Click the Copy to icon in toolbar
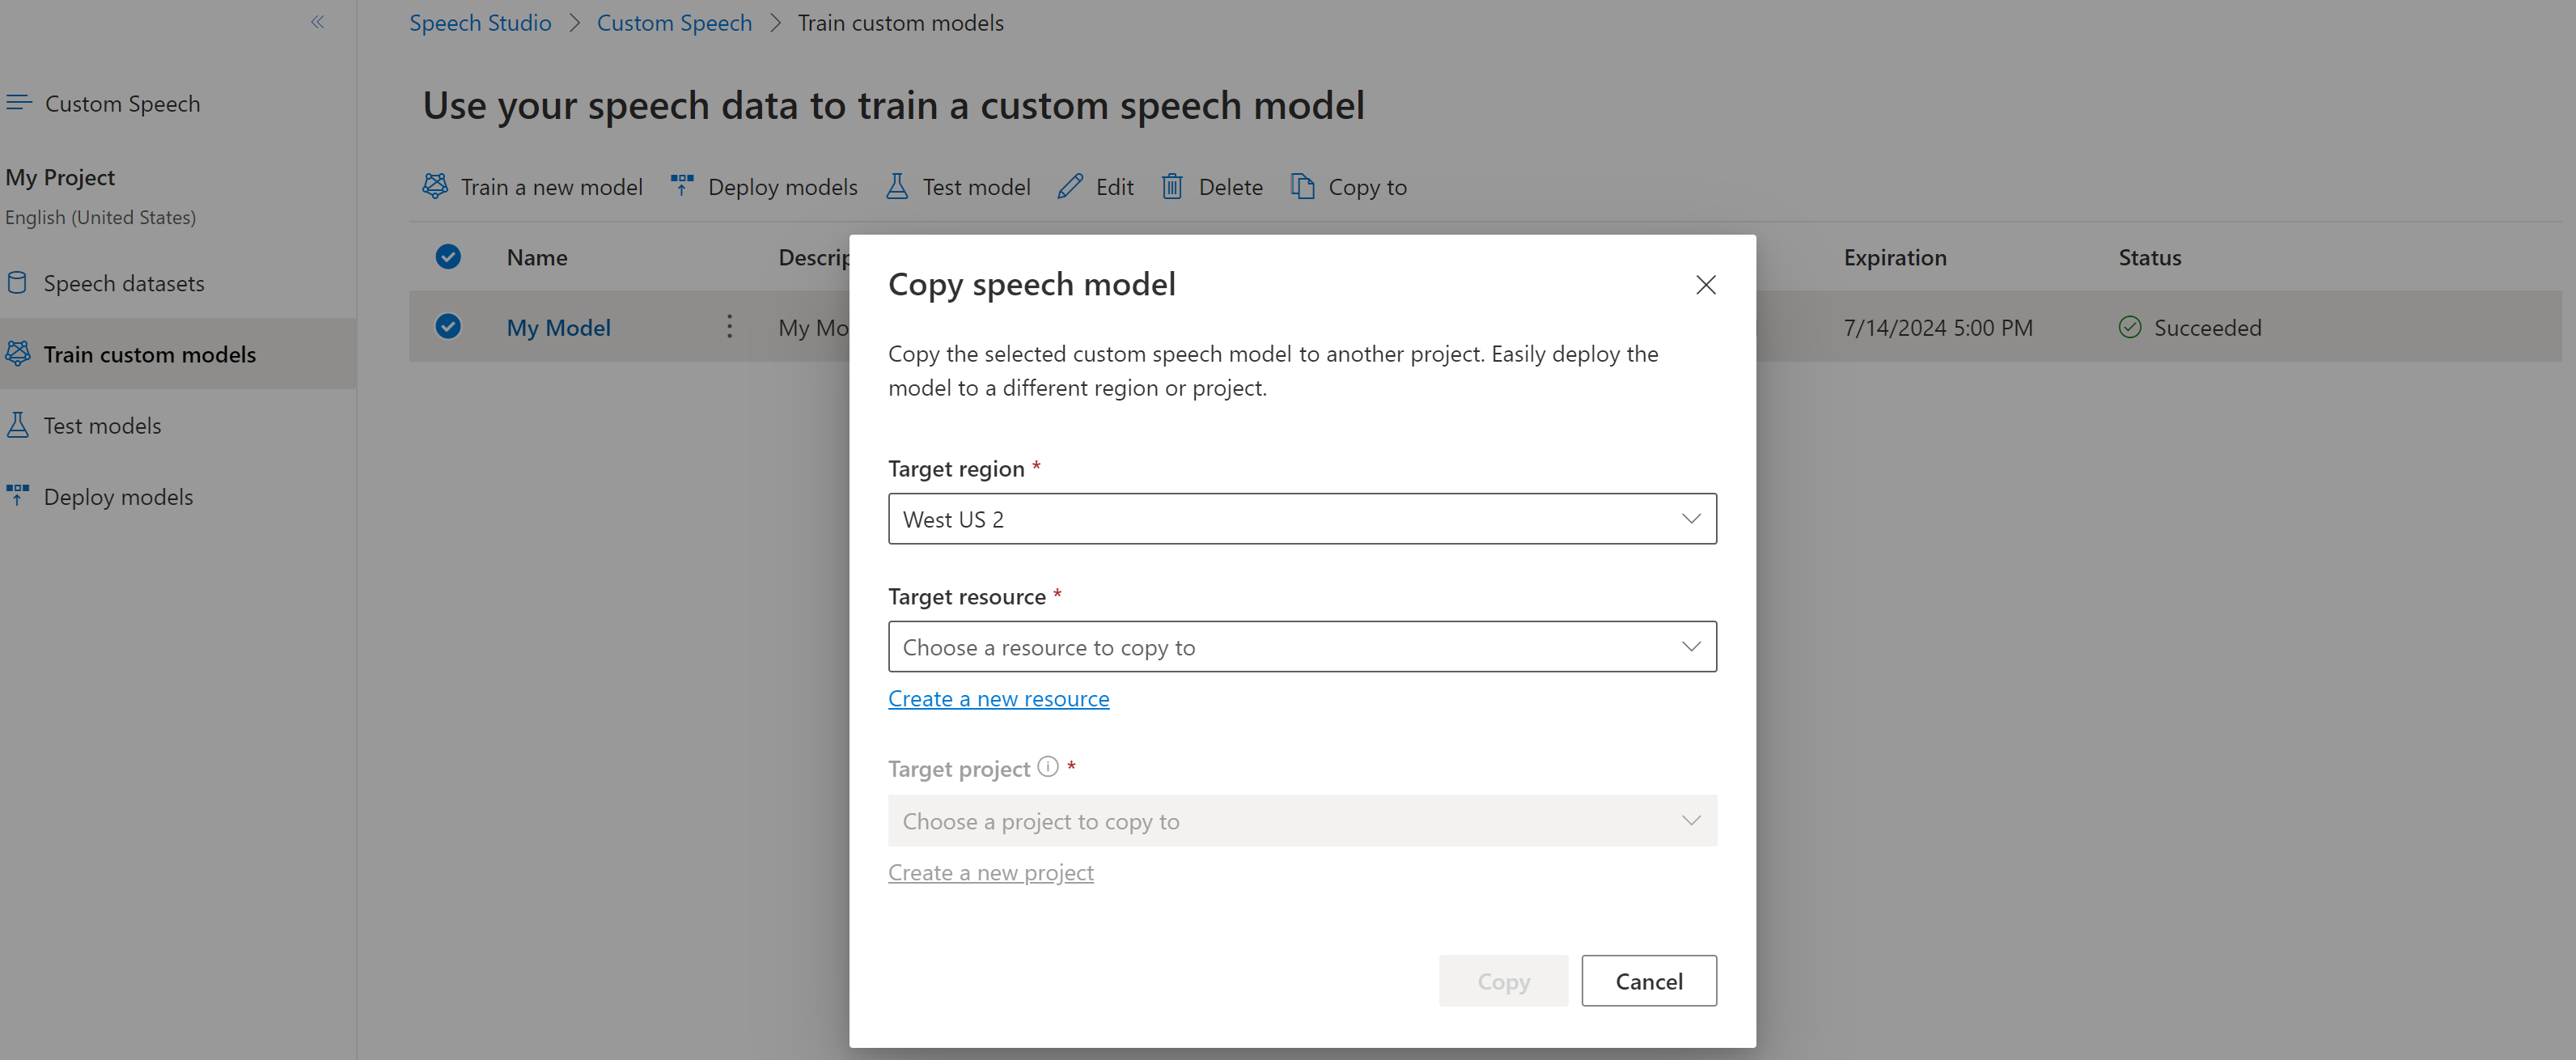 [x=1302, y=186]
